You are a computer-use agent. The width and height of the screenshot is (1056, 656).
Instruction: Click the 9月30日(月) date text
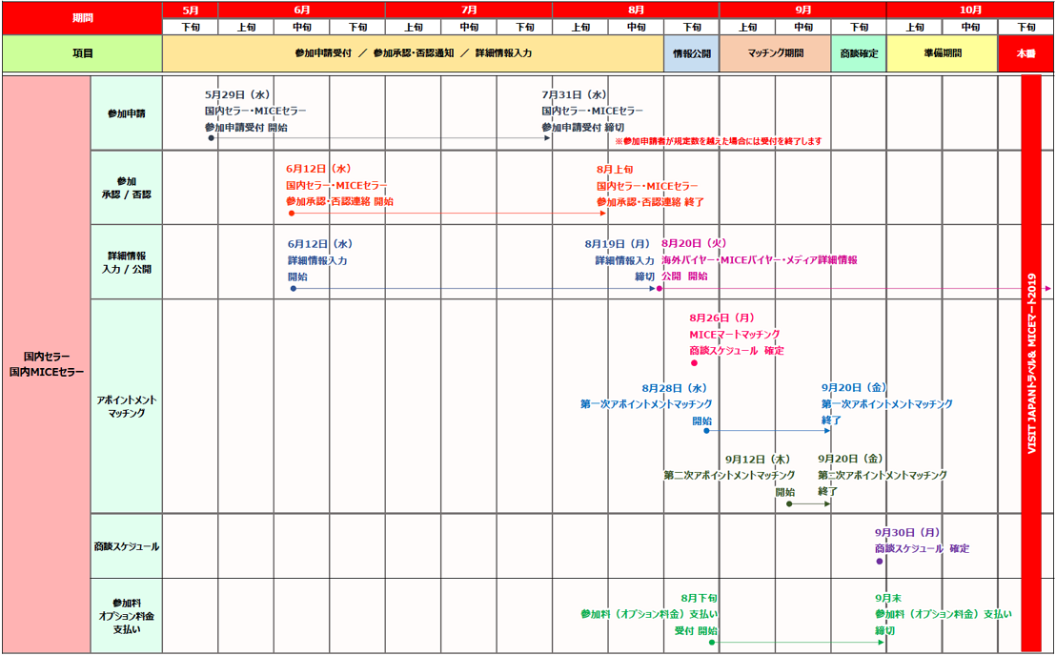click(908, 533)
